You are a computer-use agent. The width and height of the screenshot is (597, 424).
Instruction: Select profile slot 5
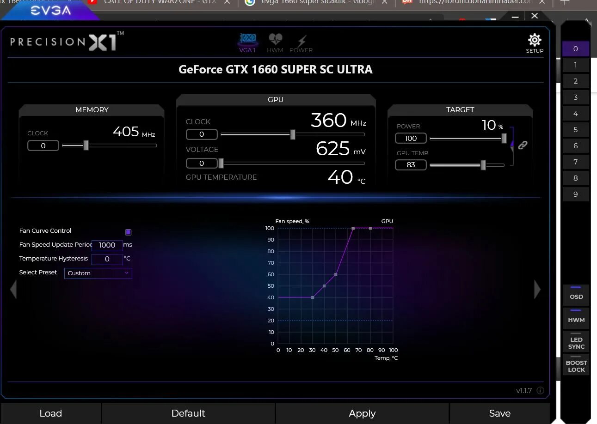pos(576,130)
